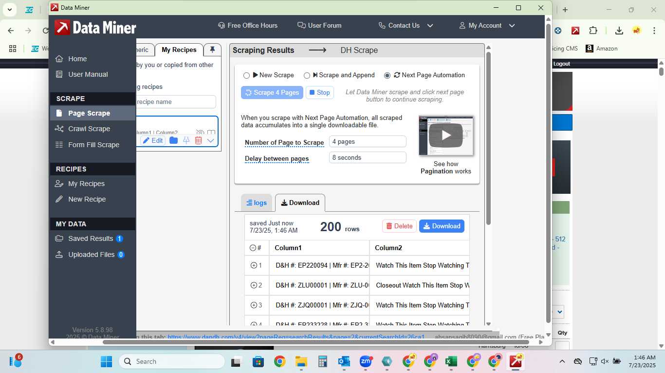
Task: Go back in Chrome
Action: pyautogui.click(x=11, y=31)
